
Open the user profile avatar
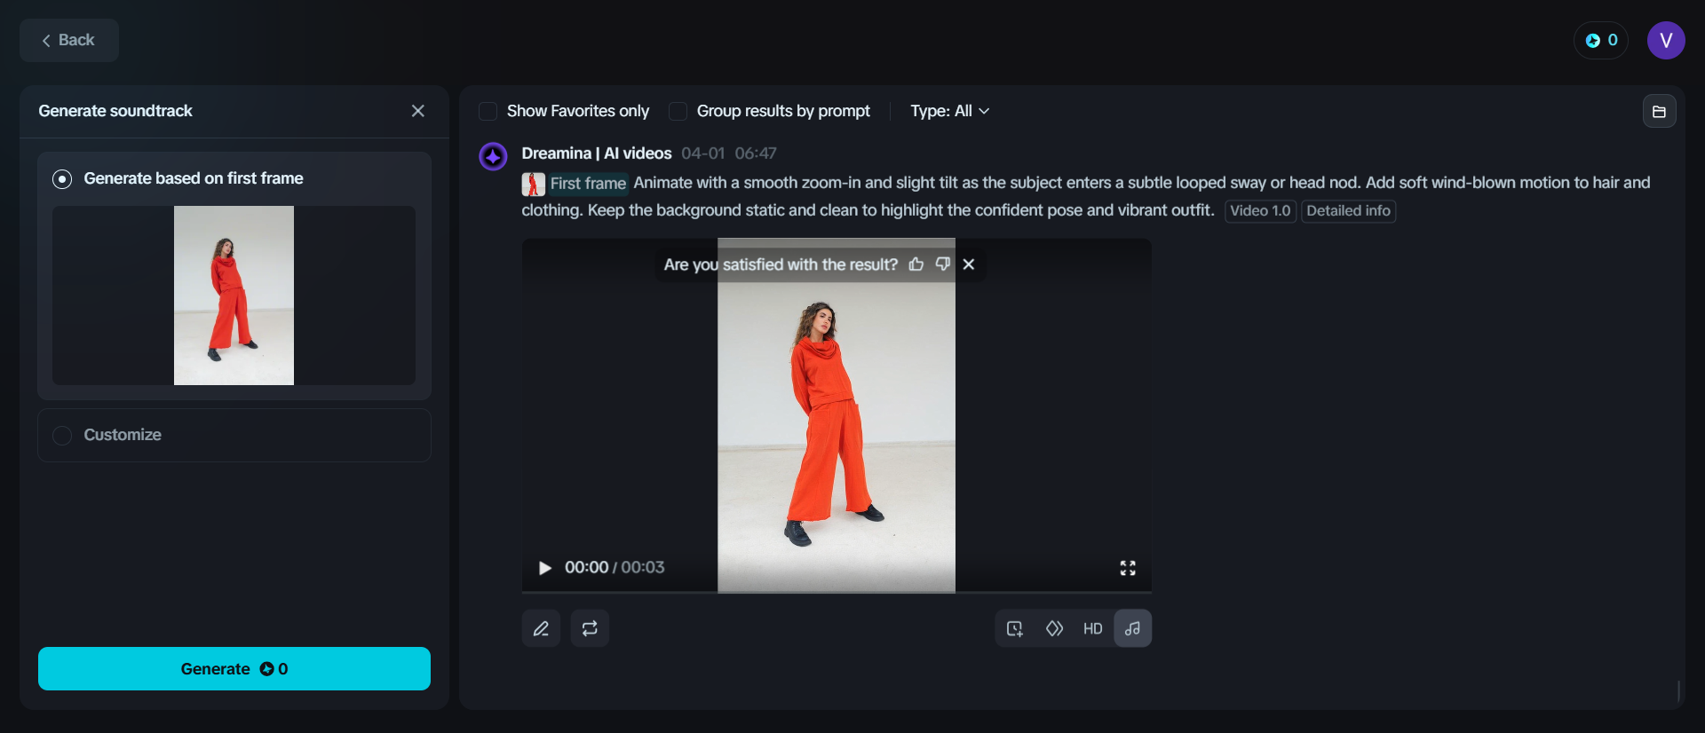click(x=1666, y=40)
